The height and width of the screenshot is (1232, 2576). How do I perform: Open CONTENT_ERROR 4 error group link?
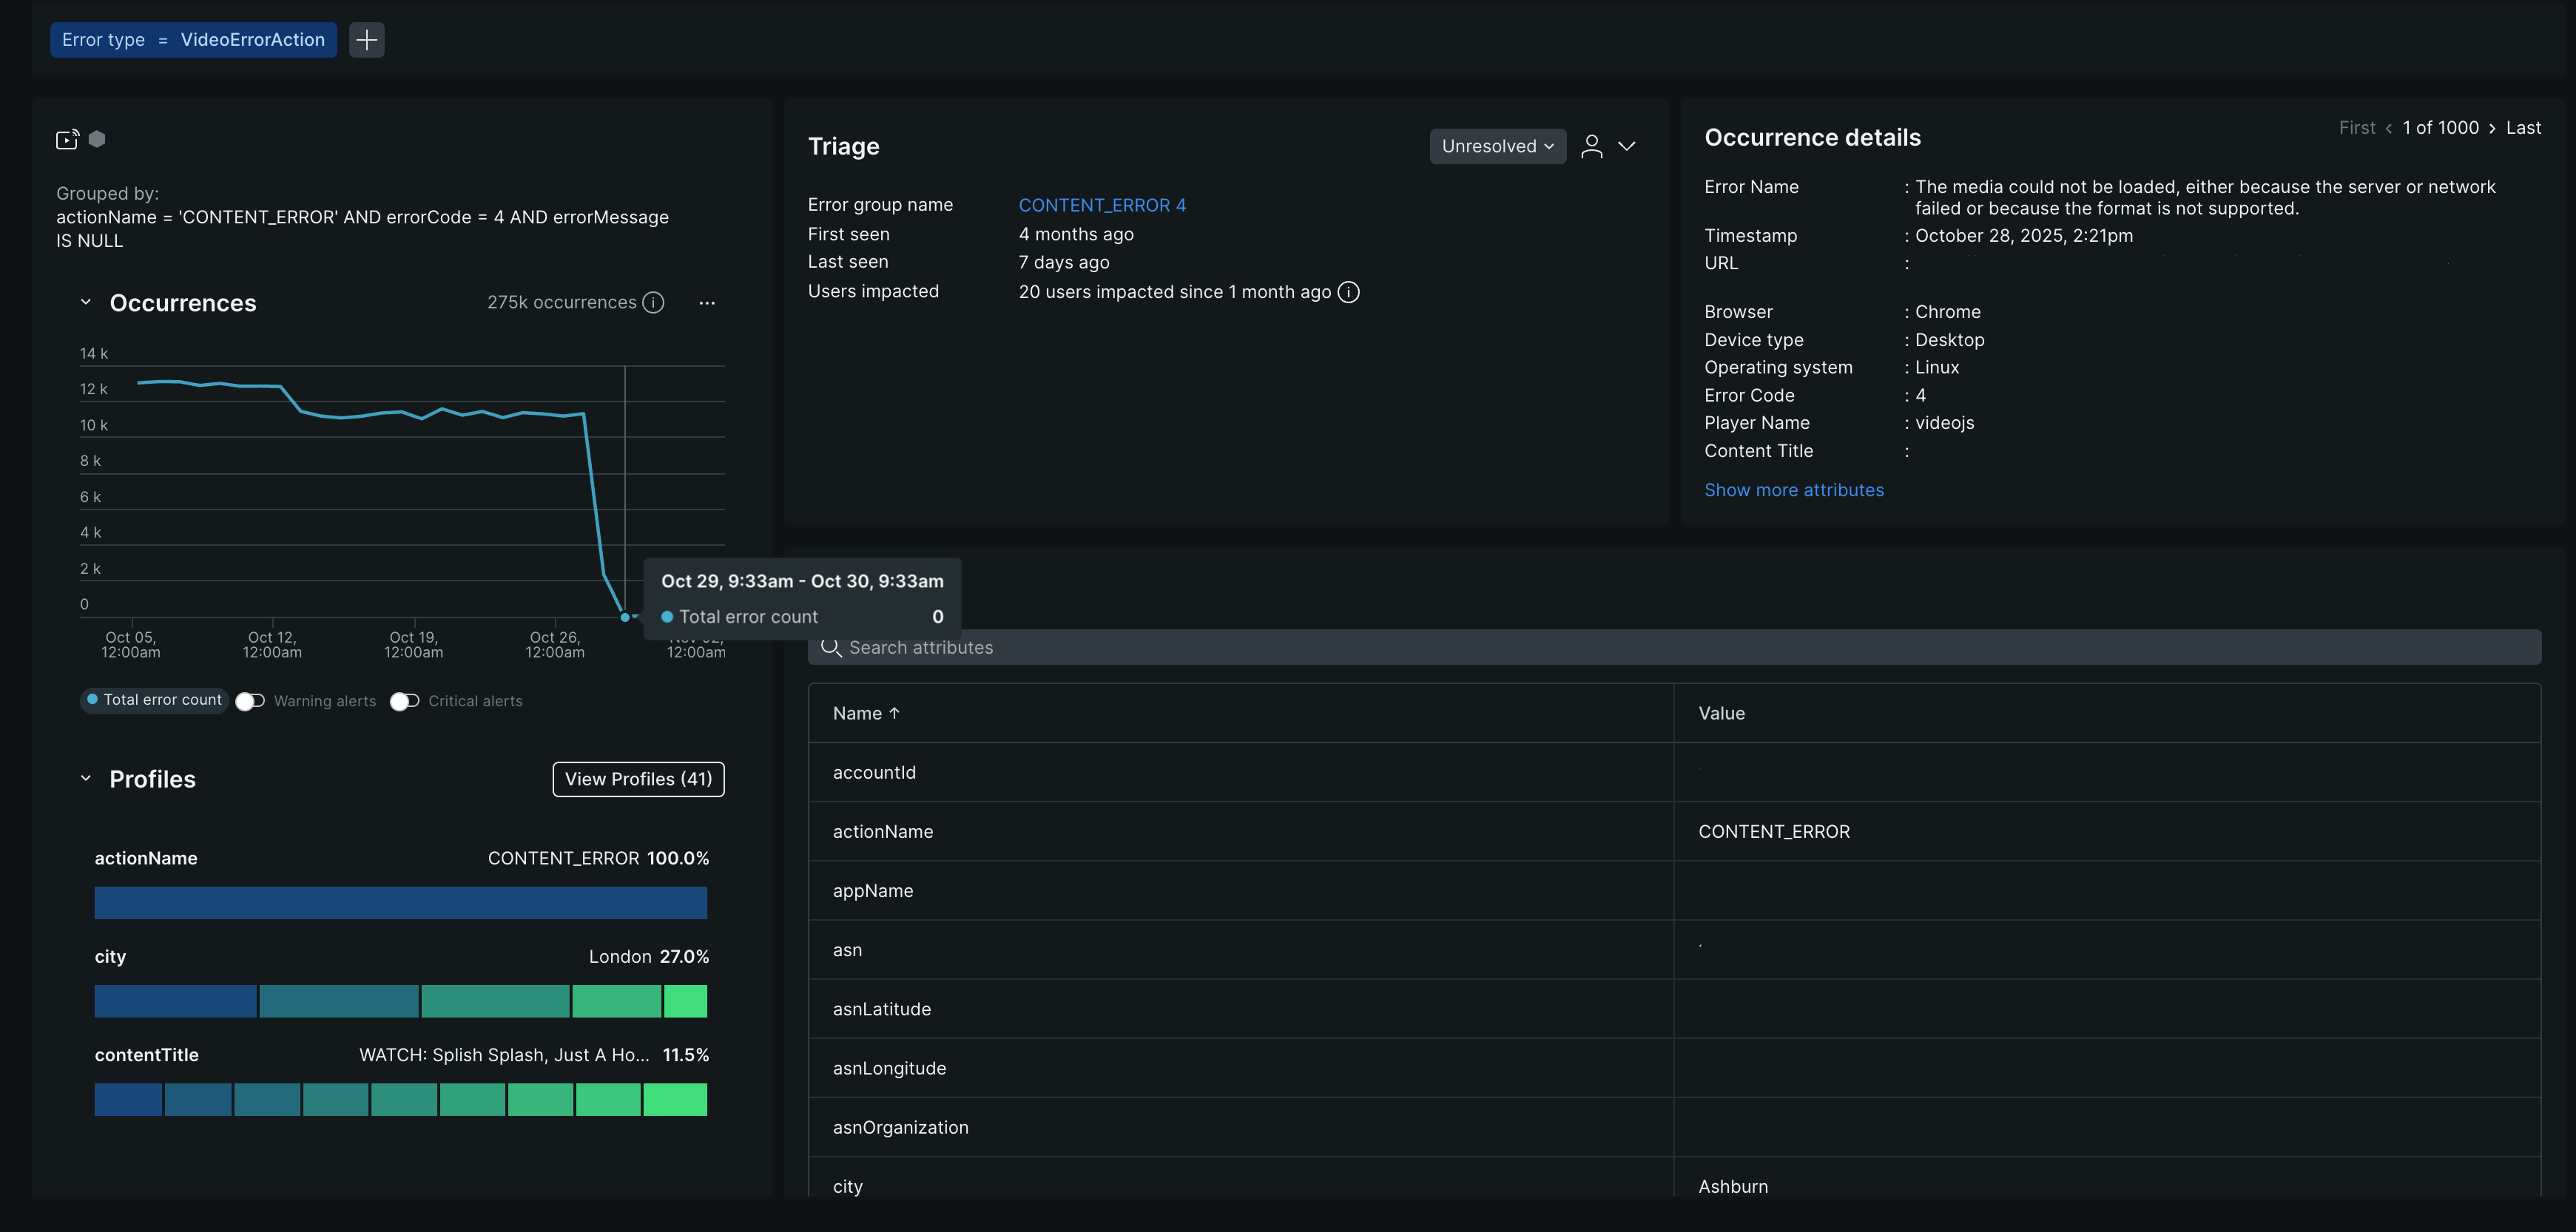(x=1102, y=205)
